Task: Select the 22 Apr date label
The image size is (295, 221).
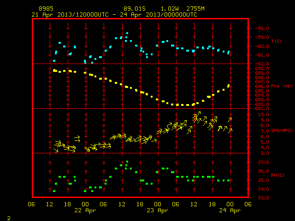Action: tap(85, 210)
